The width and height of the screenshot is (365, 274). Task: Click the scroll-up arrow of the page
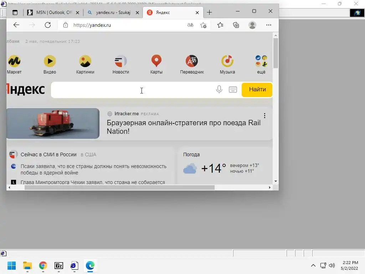pyautogui.click(x=276, y=35)
